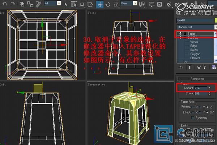Select Primary axis X radio button

193,107
